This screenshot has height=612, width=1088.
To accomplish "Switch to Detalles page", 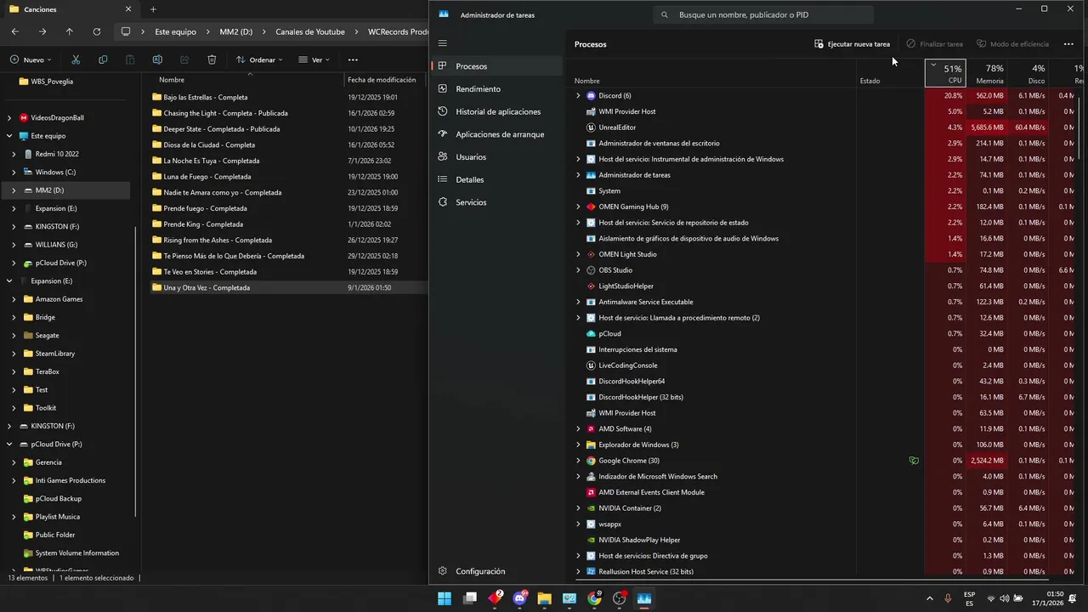I will [x=496, y=179].
